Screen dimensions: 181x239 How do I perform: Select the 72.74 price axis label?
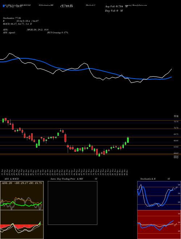click(176, 128)
